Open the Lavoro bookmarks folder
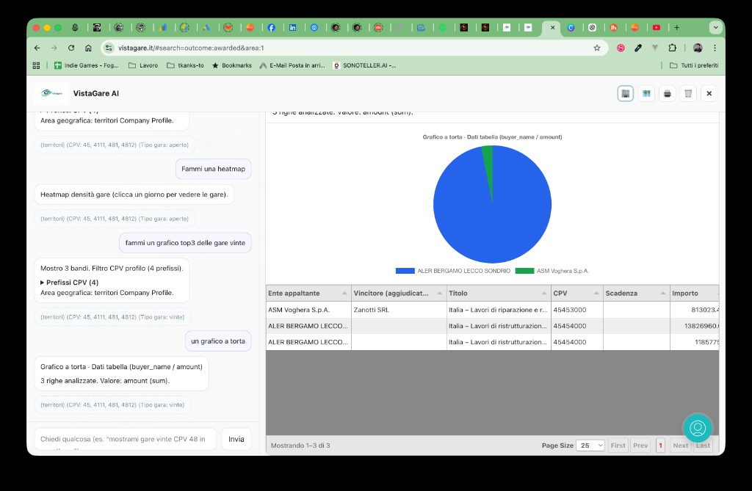 click(143, 65)
